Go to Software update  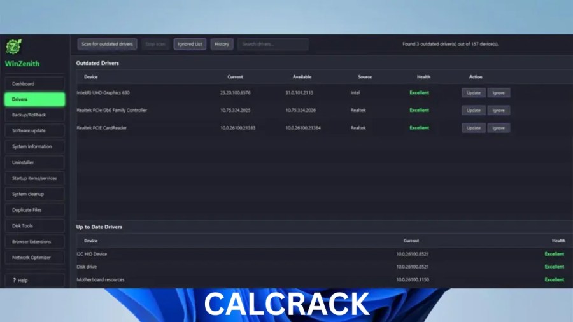point(35,130)
